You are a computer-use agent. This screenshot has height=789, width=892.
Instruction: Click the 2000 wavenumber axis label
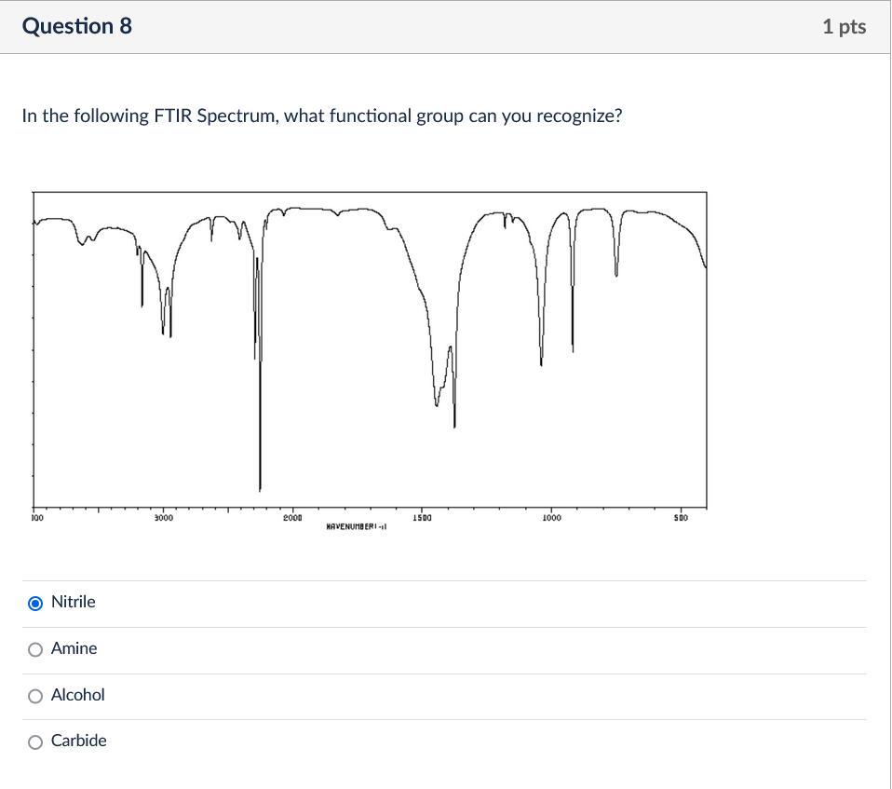[x=292, y=519]
